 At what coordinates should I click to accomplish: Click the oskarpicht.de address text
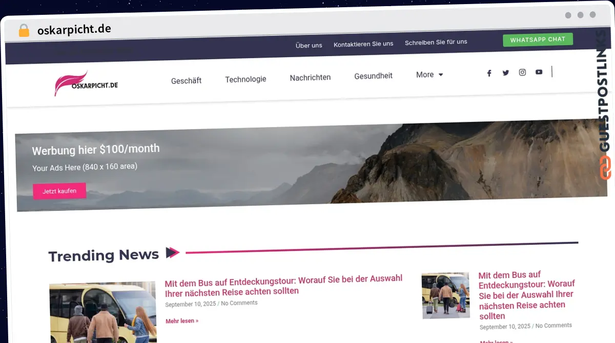[74, 30]
